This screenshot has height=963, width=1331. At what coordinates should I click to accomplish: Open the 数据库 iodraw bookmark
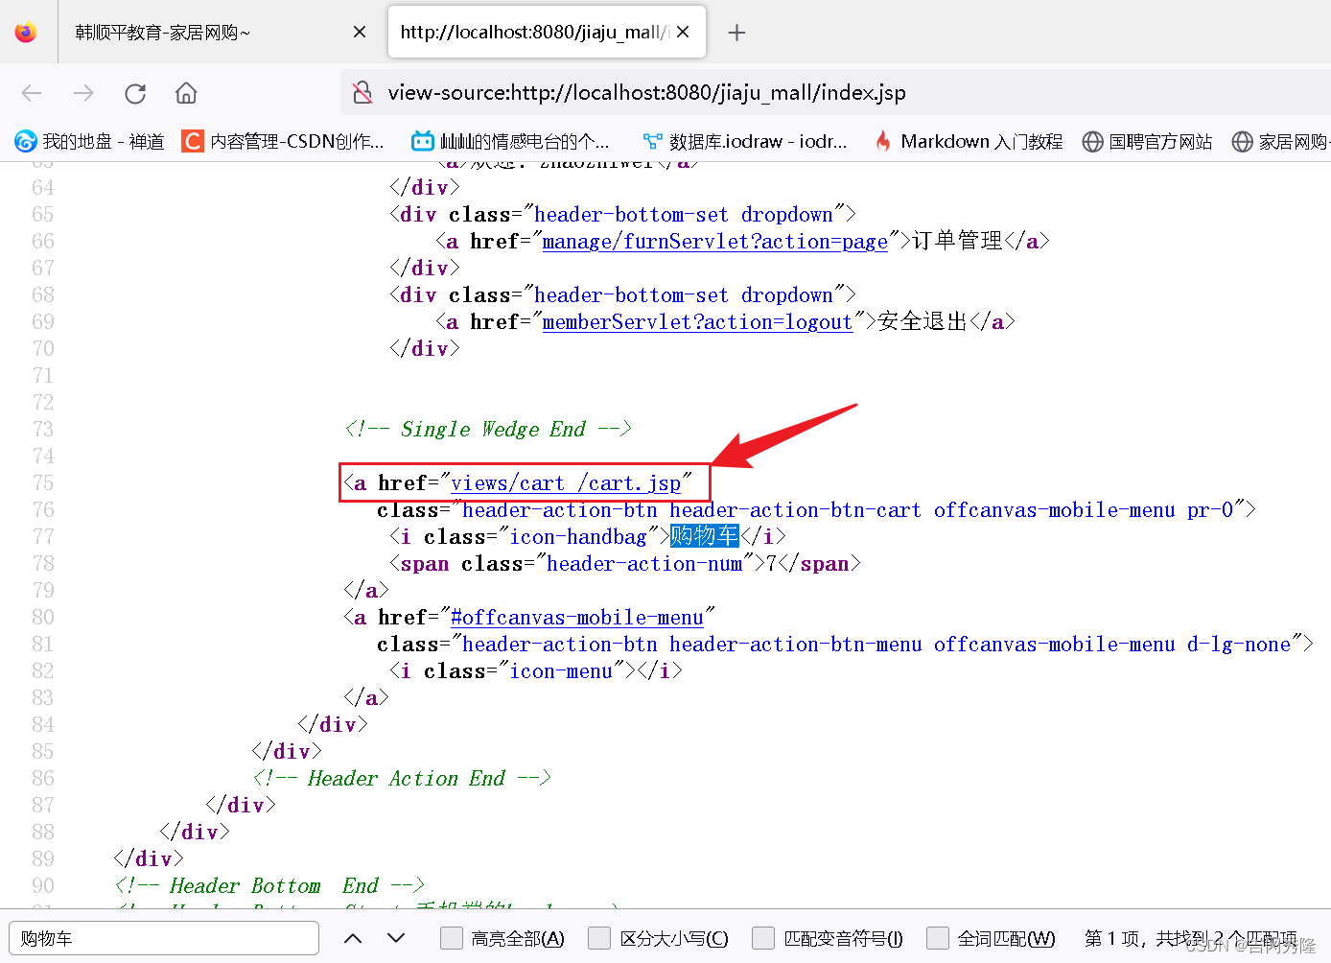pyautogui.click(x=745, y=142)
